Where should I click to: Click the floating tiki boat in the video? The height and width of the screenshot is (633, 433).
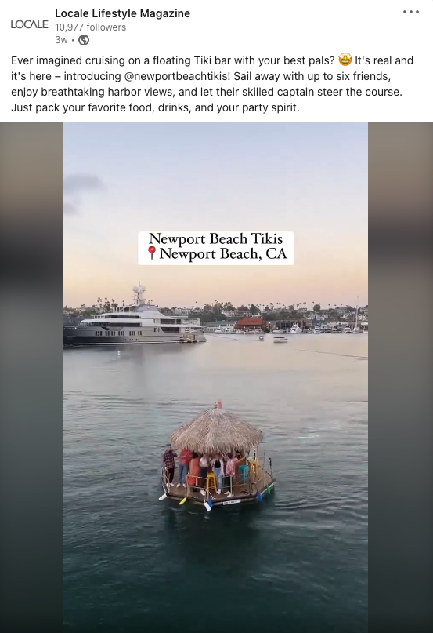coord(217,457)
